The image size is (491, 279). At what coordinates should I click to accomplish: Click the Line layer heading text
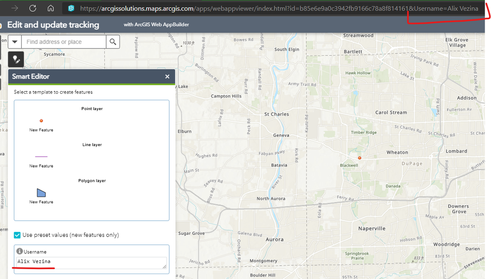(x=92, y=144)
